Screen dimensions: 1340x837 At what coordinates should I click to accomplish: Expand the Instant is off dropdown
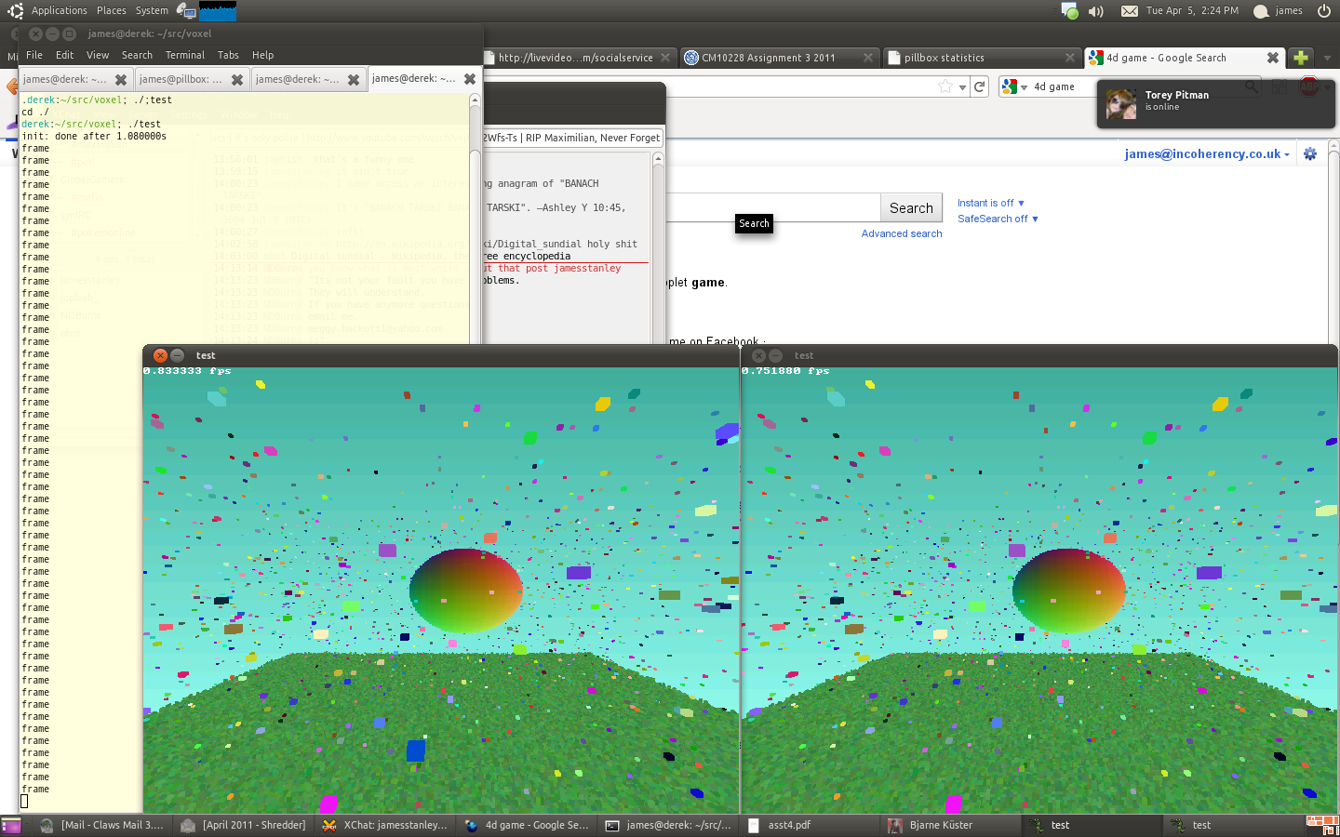click(990, 203)
